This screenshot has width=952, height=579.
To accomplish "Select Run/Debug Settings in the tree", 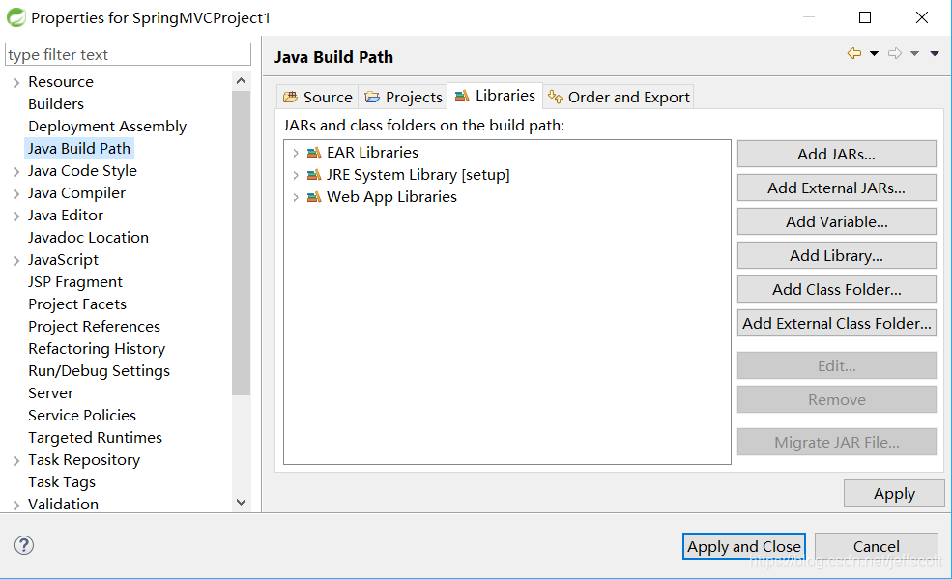I will click(x=99, y=371).
